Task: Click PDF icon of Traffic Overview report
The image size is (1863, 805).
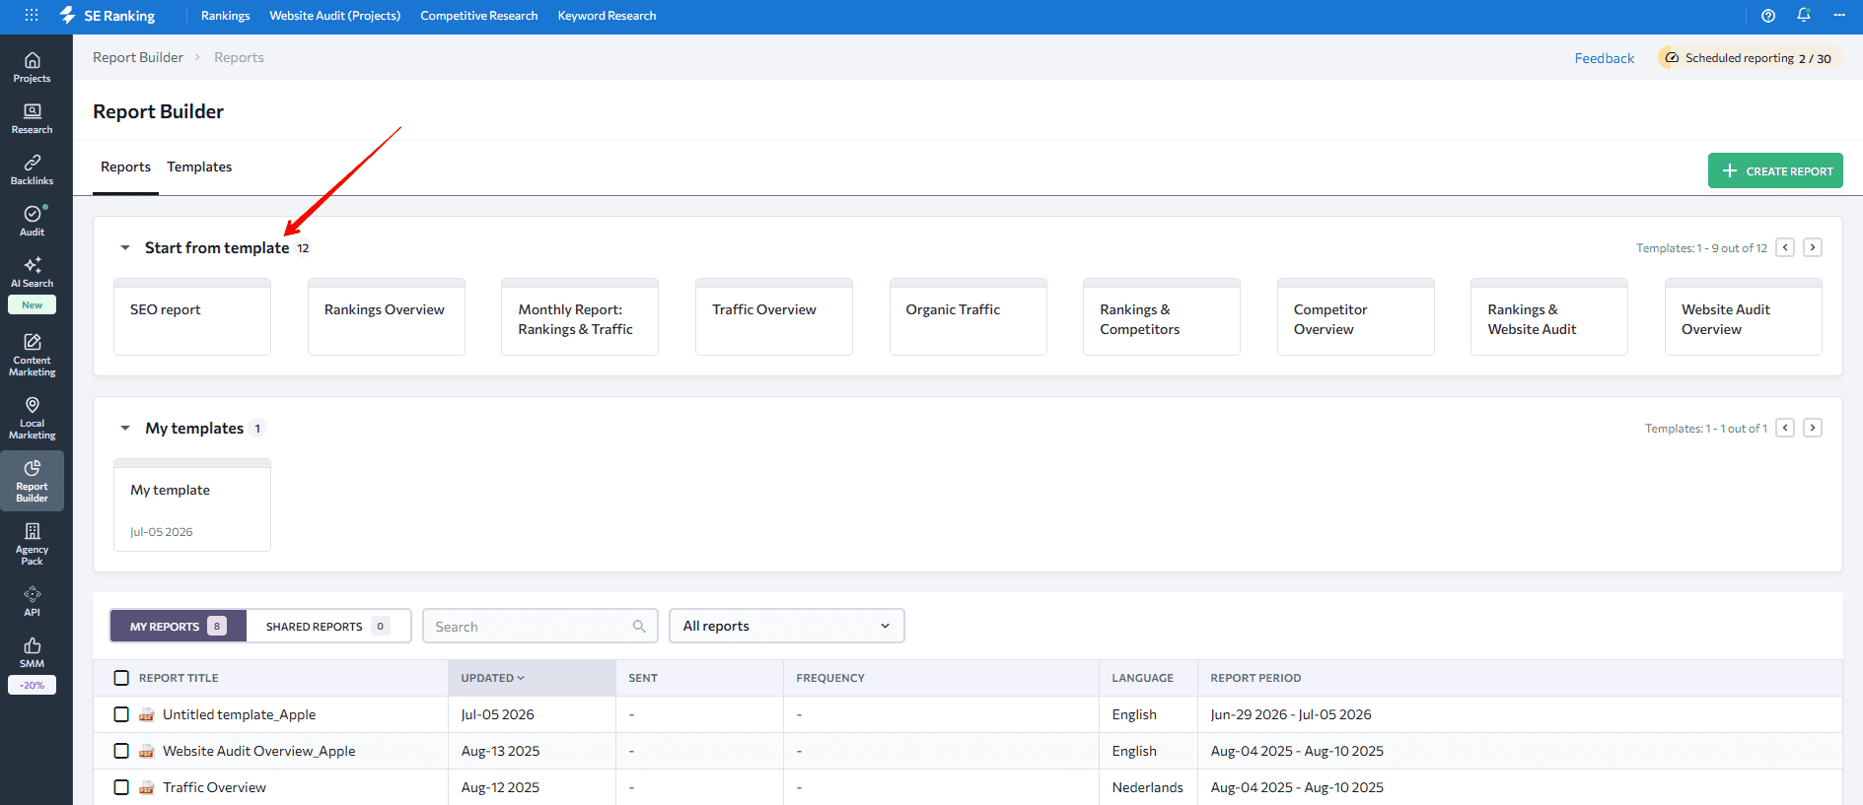Action: pos(146,788)
